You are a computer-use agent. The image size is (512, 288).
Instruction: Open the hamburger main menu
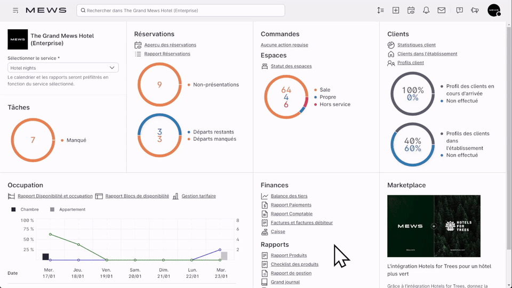pyautogui.click(x=15, y=11)
